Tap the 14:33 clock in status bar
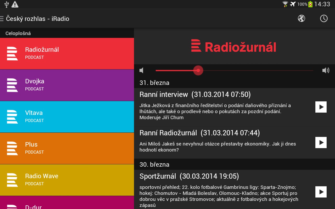 pyautogui.click(x=322, y=4)
